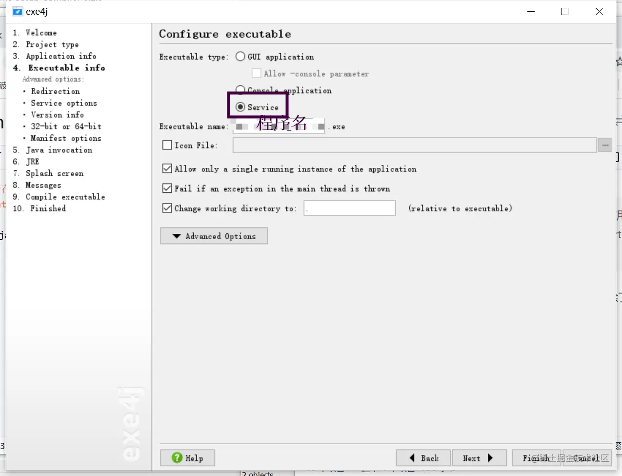Toggle Allow -console parameter checkbox
The width and height of the screenshot is (622, 476).
pyautogui.click(x=256, y=73)
